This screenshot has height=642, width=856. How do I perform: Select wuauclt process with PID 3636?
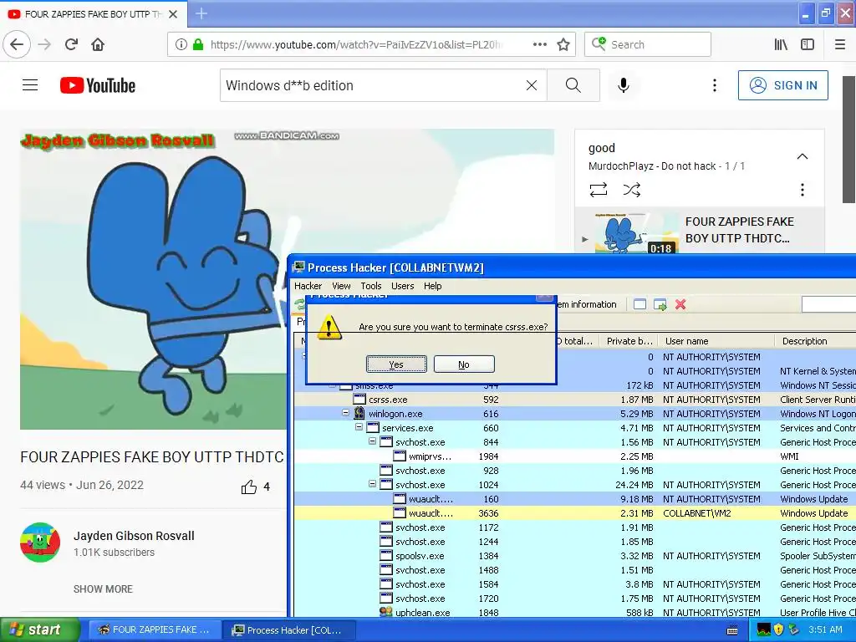pyautogui.click(x=575, y=512)
